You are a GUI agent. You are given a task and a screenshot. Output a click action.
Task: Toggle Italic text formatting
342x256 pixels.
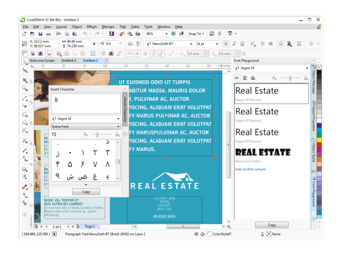234,43
